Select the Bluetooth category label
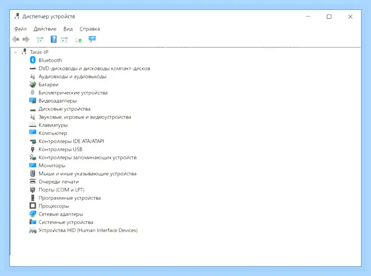The width and height of the screenshot is (371, 276). pos(50,60)
